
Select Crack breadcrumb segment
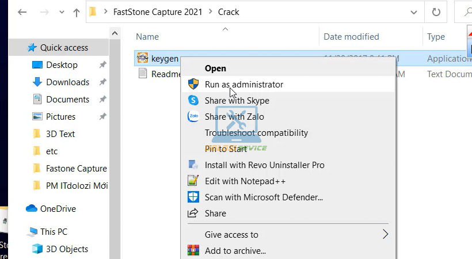pos(229,12)
